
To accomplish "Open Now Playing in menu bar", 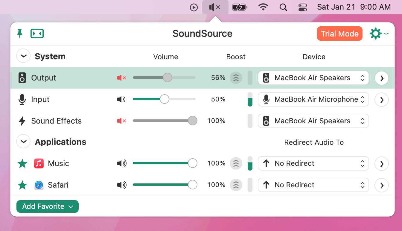I will 194,7.
